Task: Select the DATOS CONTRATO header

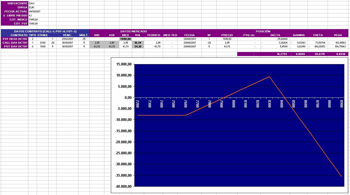Action: [45, 31]
